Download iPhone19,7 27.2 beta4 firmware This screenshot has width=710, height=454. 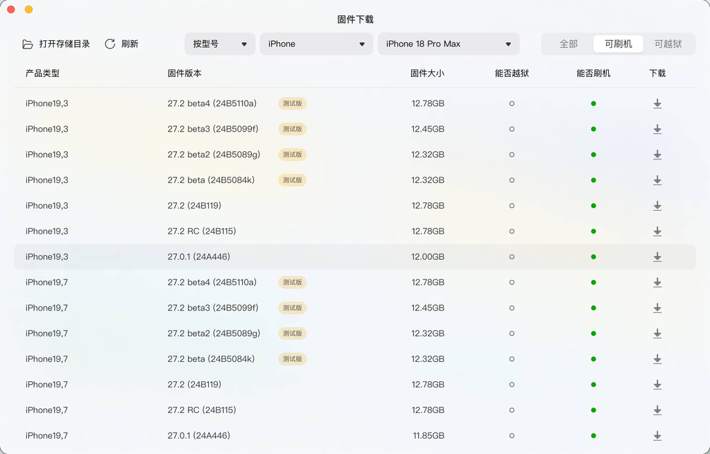pos(657,282)
